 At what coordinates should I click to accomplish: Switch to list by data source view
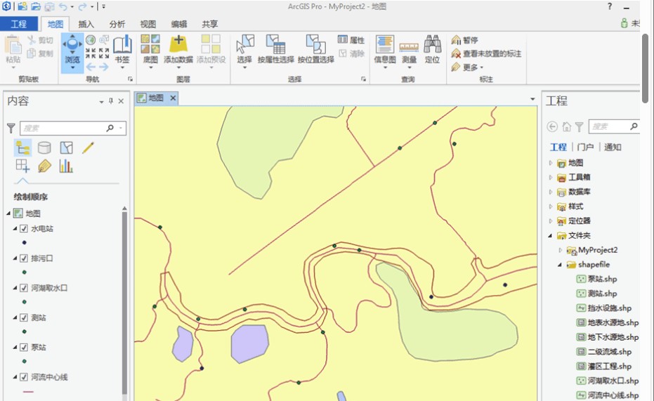click(44, 147)
